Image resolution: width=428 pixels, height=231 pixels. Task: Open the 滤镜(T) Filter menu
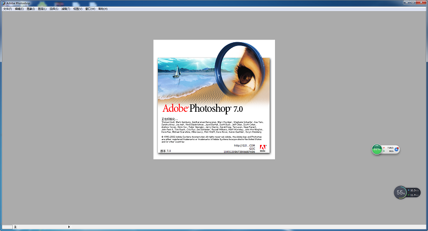(66, 9)
